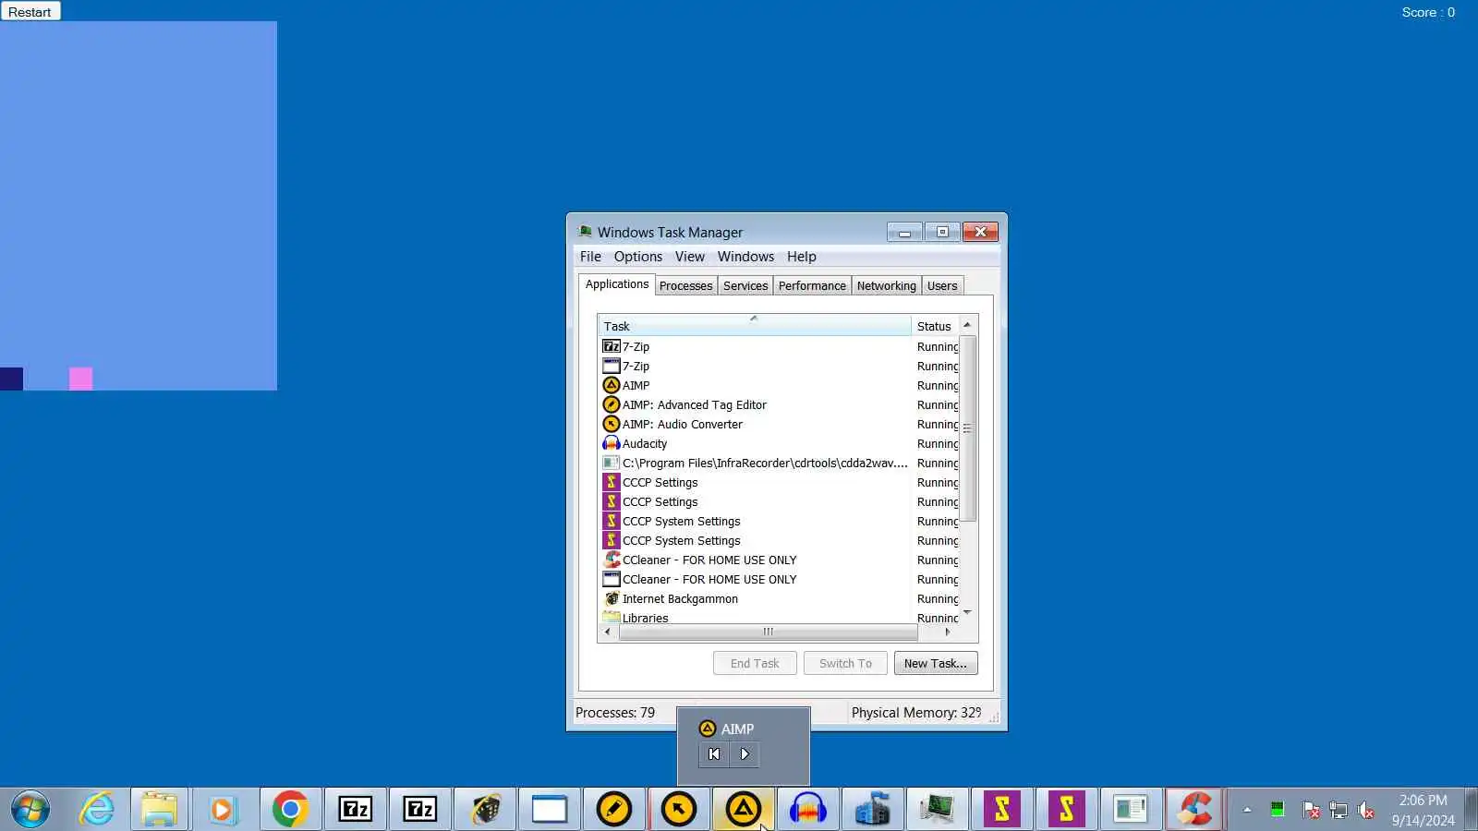
Task: Click the dark navy square in game panel
Action: coord(11,379)
